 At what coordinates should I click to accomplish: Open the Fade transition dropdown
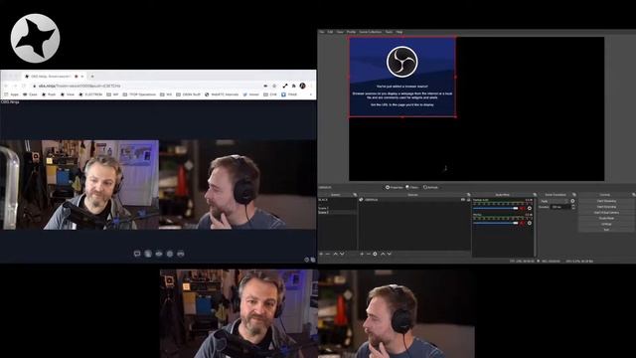[x=555, y=201]
